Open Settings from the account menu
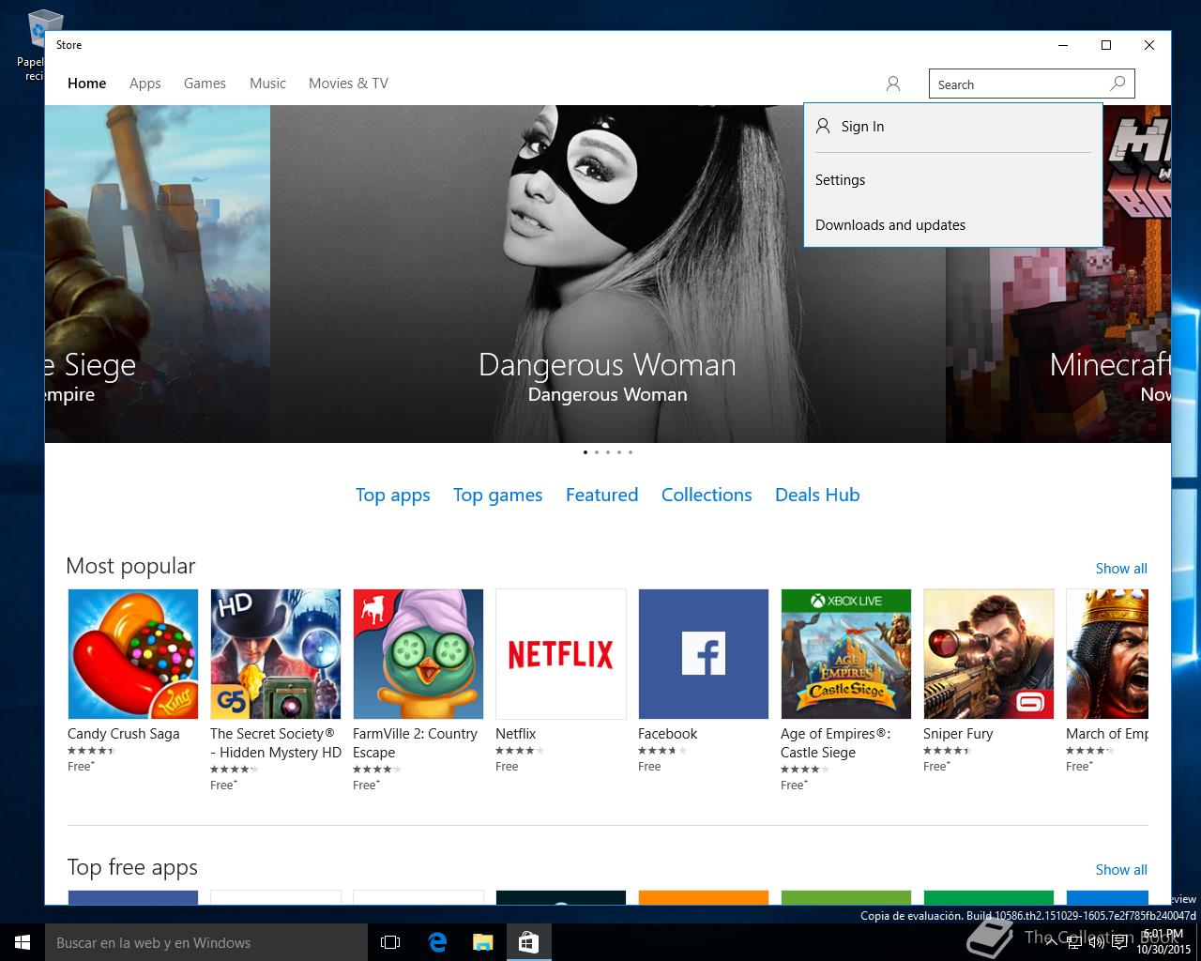1201x961 pixels. pos(952,180)
